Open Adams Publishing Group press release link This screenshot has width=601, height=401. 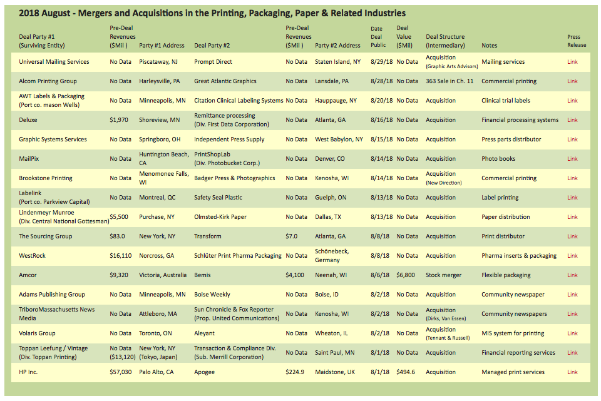tap(572, 295)
